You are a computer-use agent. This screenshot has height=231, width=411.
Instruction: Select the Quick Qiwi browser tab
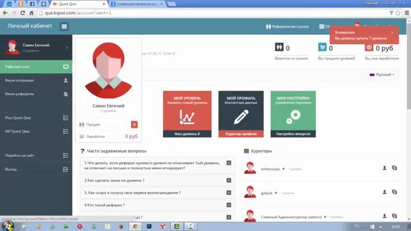click(x=78, y=4)
